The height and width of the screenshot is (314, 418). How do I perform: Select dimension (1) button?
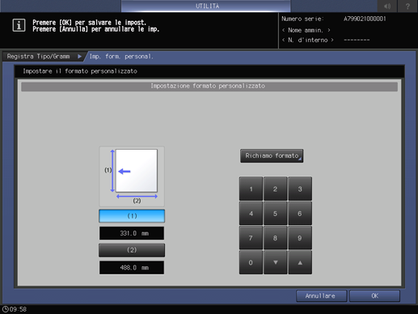[x=132, y=216]
